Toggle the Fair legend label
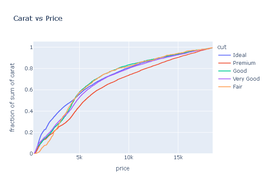Screen dimensions: 266x187 pyautogui.click(x=238, y=87)
